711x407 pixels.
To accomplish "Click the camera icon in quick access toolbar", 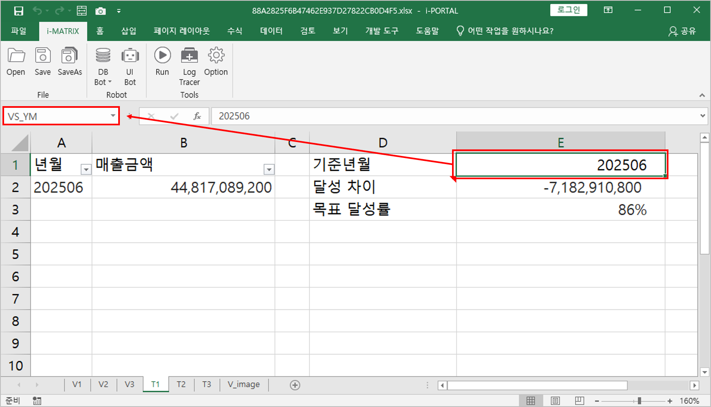I will 100,11.
